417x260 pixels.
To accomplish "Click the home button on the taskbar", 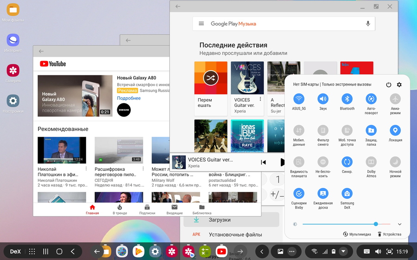I will coord(59,252).
